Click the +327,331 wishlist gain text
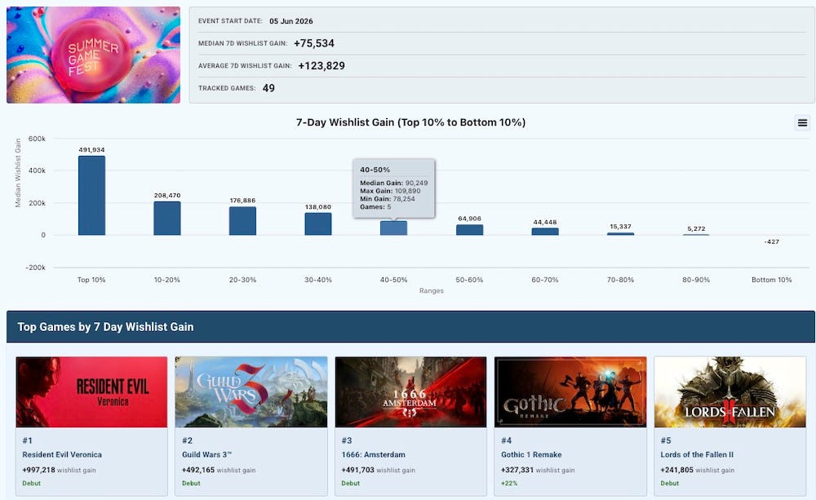Viewport: 816px width, 500px height. (x=517, y=470)
